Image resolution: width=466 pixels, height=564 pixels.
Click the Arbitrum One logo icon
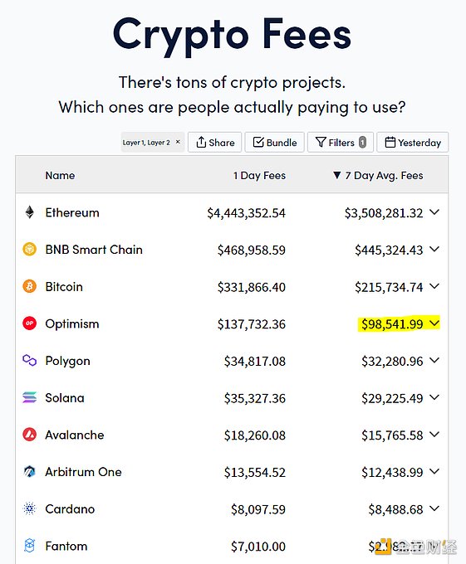pyautogui.click(x=30, y=471)
